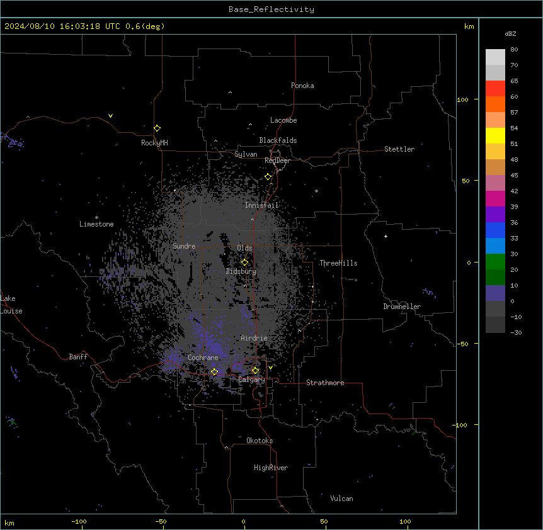Pick the dark blue 36-33 dBZ swatch
Viewport: 543px width, 530px height.
click(x=495, y=230)
